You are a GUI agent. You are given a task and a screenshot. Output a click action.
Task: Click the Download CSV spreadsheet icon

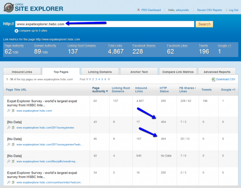(x=214, y=79)
